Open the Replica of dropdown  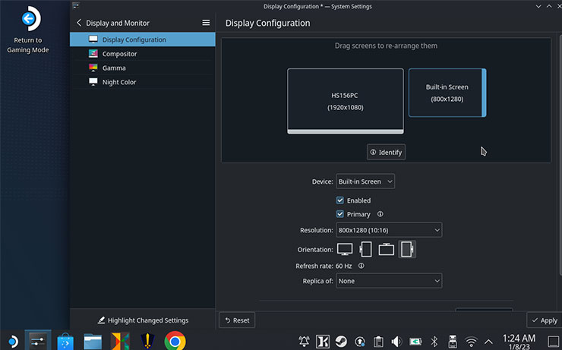click(x=389, y=281)
